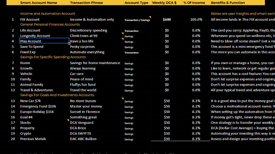Click the 'Life Account' cell
The height and width of the screenshot is (154, 275).
coord(44,30)
